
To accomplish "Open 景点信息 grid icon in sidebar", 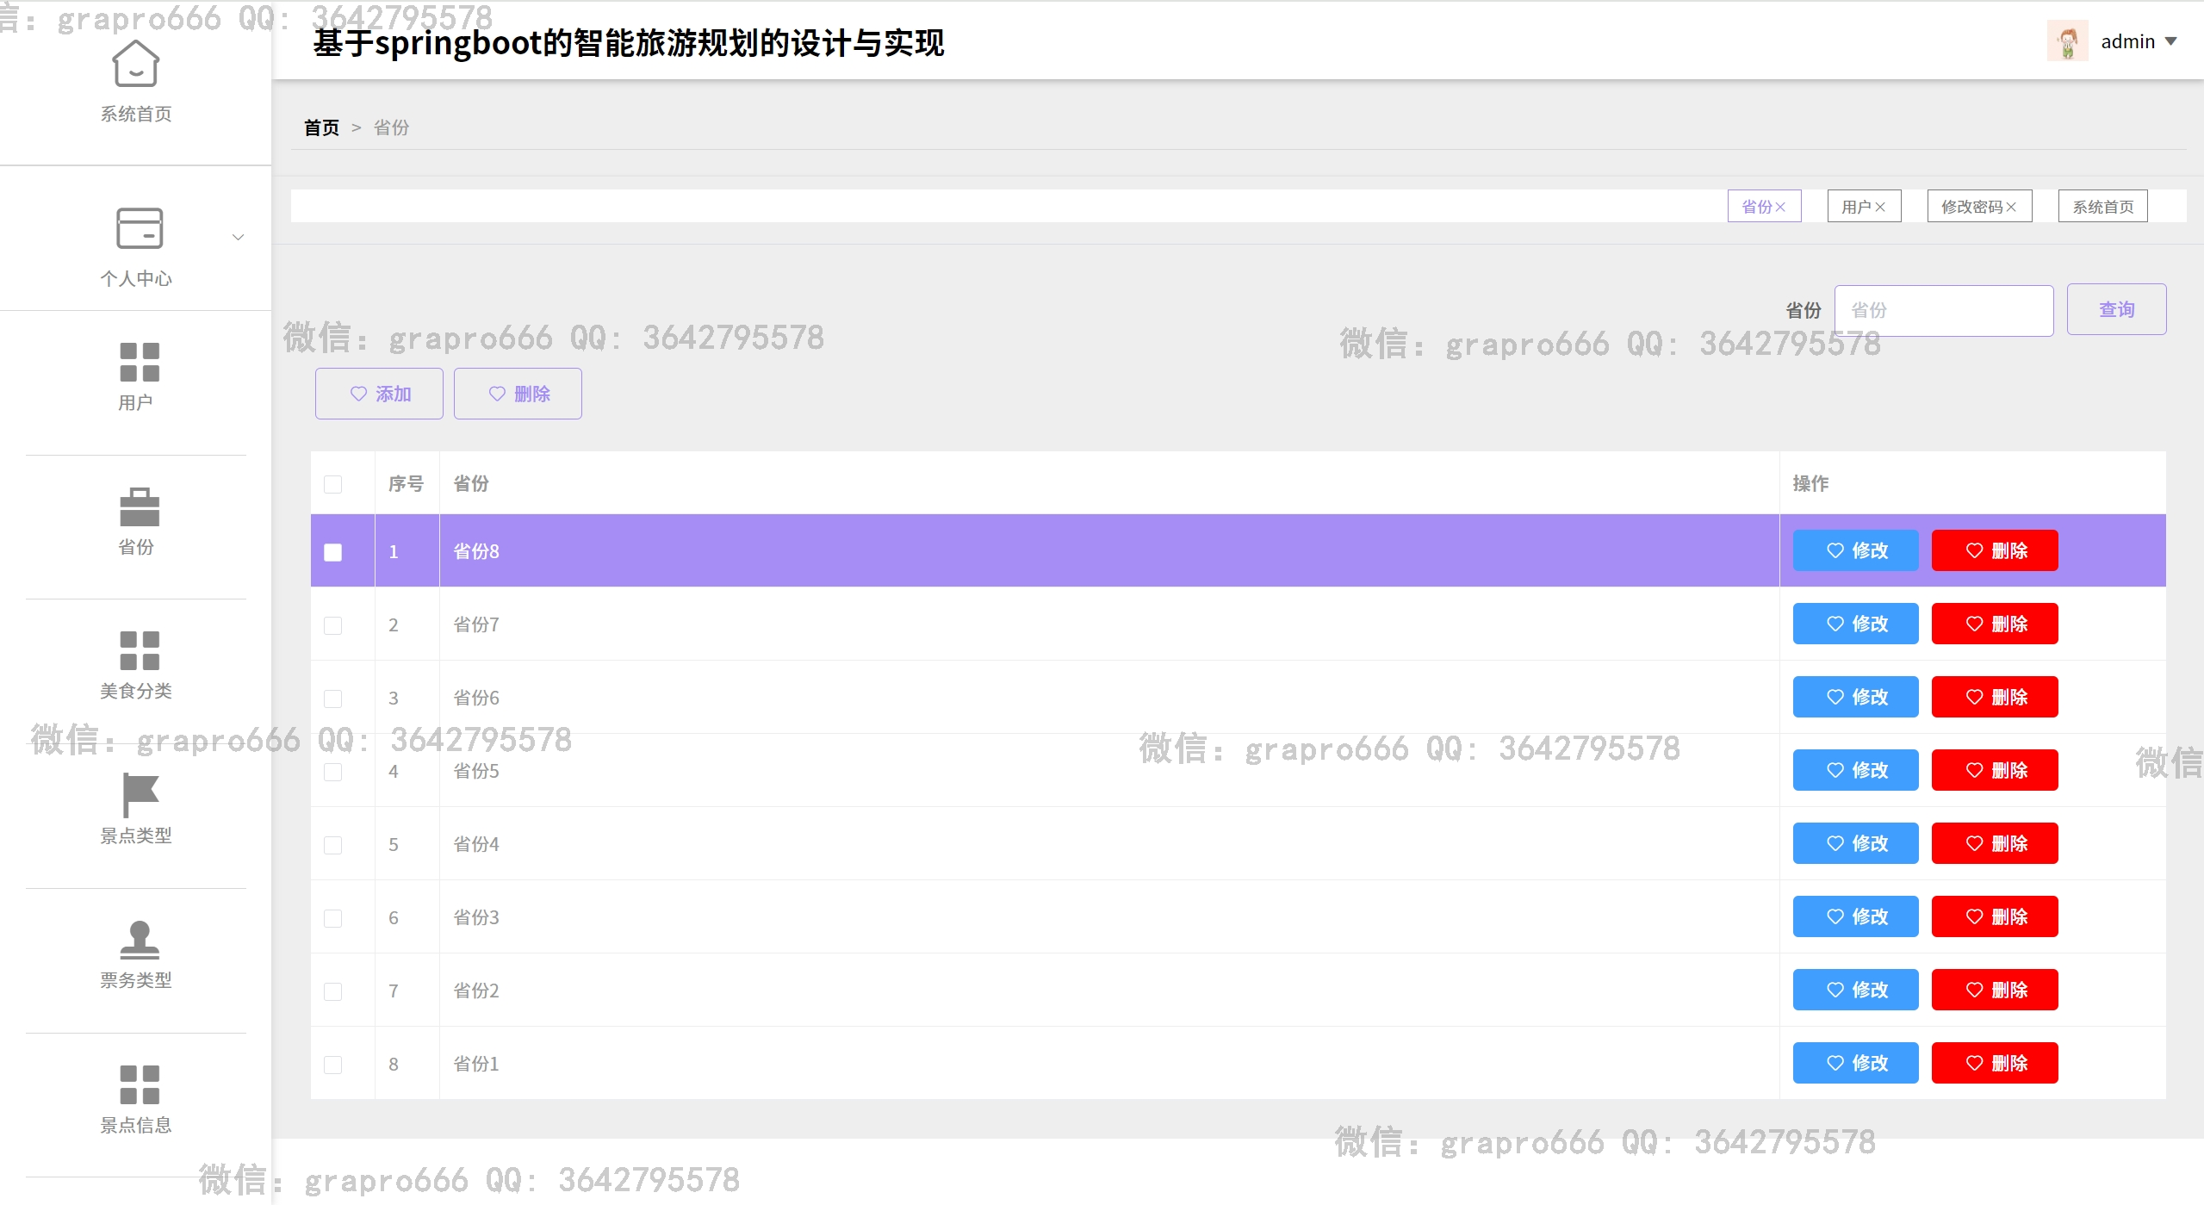I will coord(139,1084).
